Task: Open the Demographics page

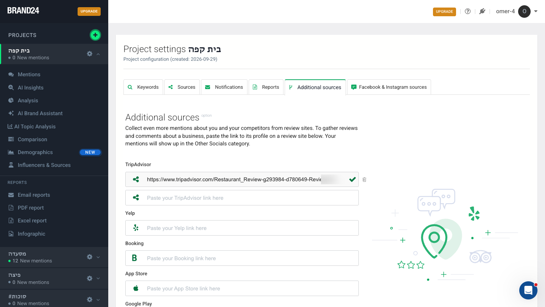Action: [x=35, y=152]
